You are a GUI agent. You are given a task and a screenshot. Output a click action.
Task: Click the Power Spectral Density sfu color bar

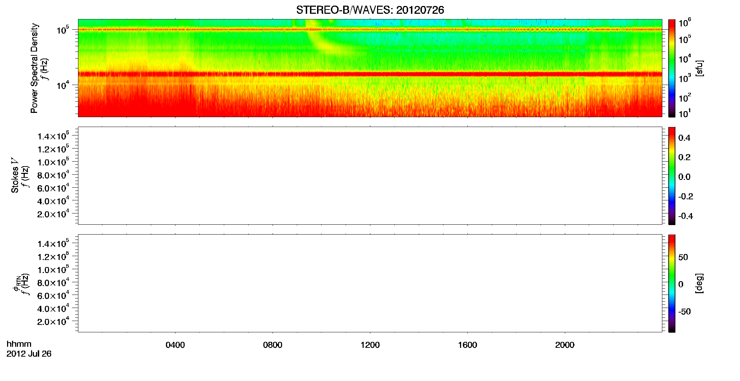(672, 68)
